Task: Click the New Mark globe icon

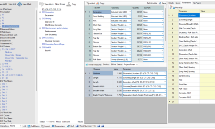Action: [x=20, y=4]
